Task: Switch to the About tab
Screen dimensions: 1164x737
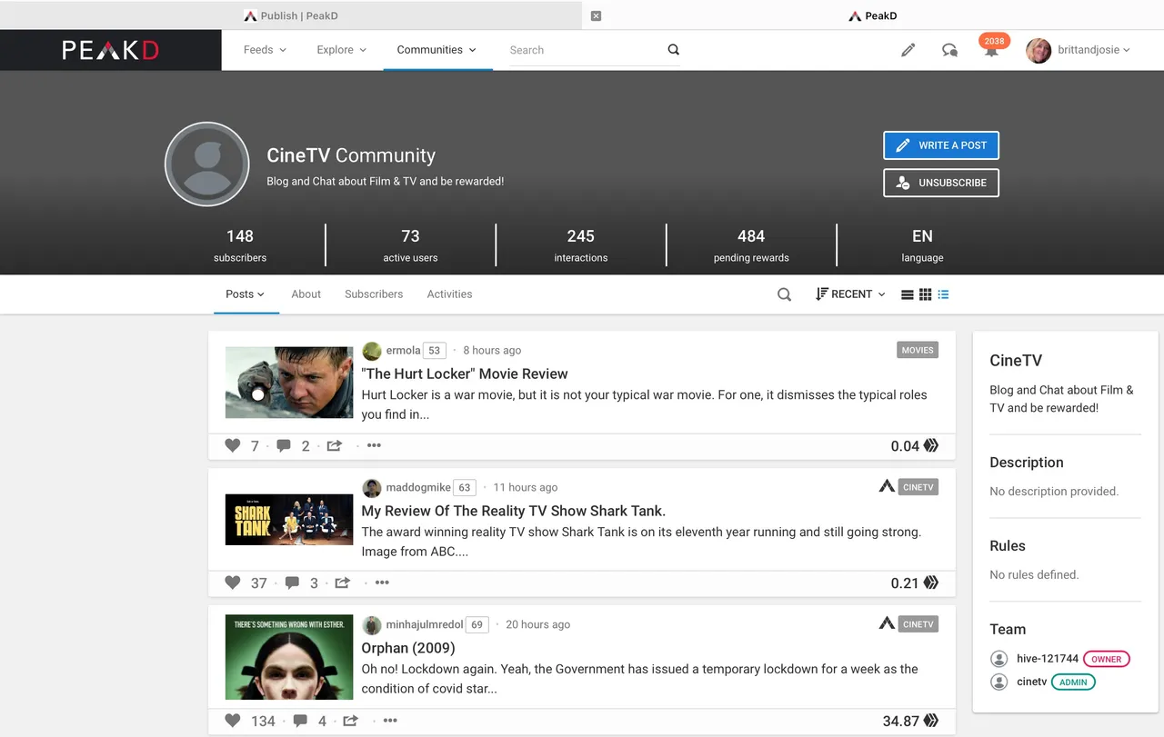Action: (x=306, y=294)
